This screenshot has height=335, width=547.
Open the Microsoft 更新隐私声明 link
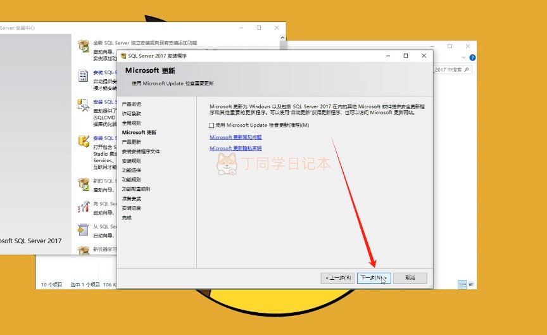tap(236, 148)
